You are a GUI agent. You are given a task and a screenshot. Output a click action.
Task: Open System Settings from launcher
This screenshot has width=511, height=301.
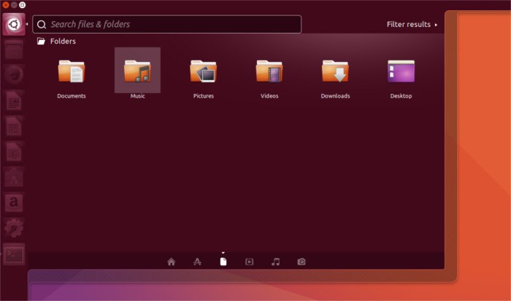tap(14, 228)
